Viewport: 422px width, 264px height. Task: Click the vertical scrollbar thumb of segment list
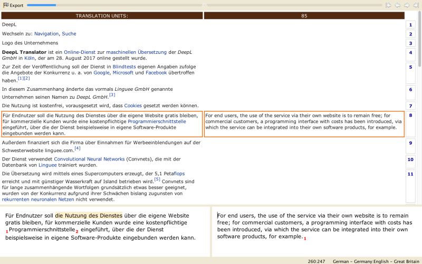[419, 39]
